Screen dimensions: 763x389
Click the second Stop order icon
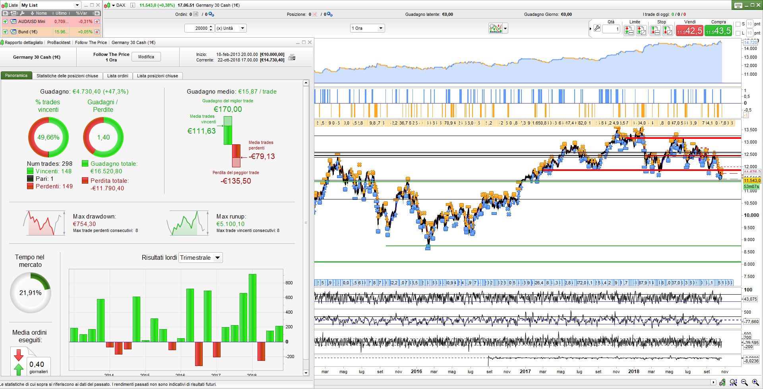point(668,30)
